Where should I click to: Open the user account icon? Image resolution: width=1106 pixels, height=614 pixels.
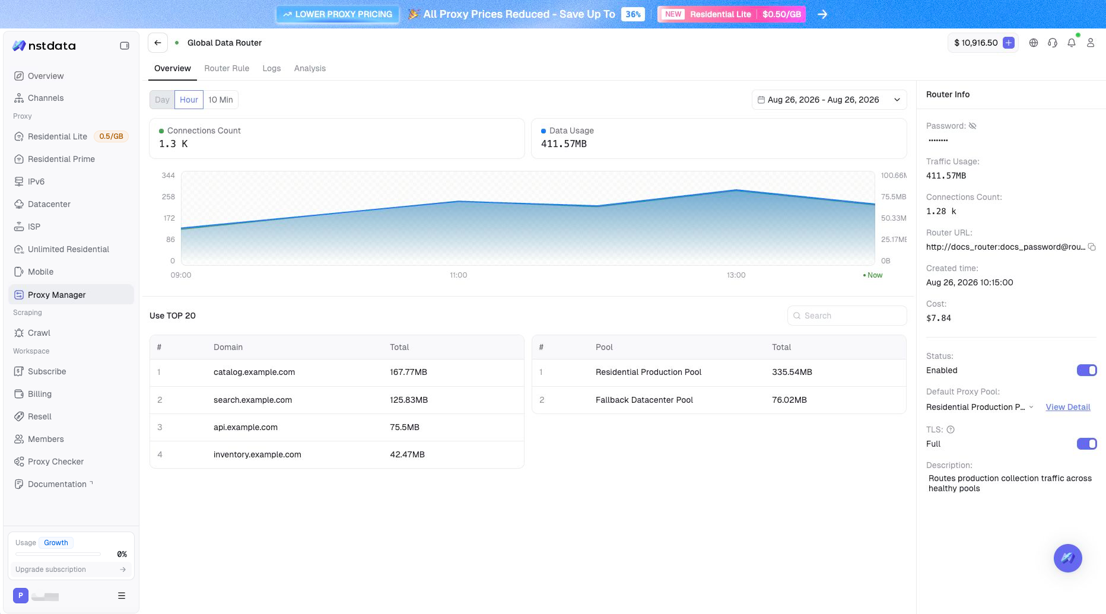(x=1091, y=43)
